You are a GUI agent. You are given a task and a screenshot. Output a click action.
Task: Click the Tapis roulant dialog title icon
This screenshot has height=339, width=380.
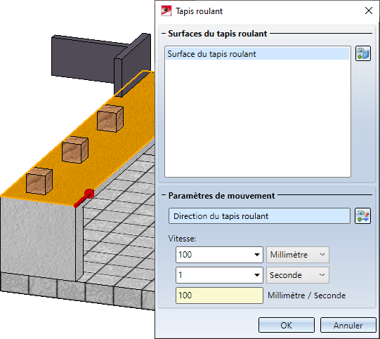click(166, 11)
